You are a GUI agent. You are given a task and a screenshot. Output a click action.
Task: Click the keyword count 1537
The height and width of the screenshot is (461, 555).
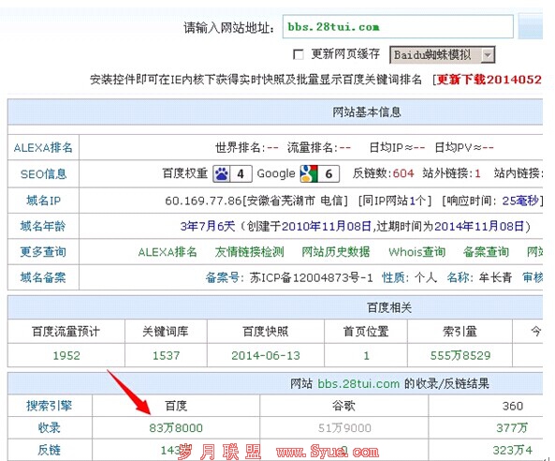166,355
